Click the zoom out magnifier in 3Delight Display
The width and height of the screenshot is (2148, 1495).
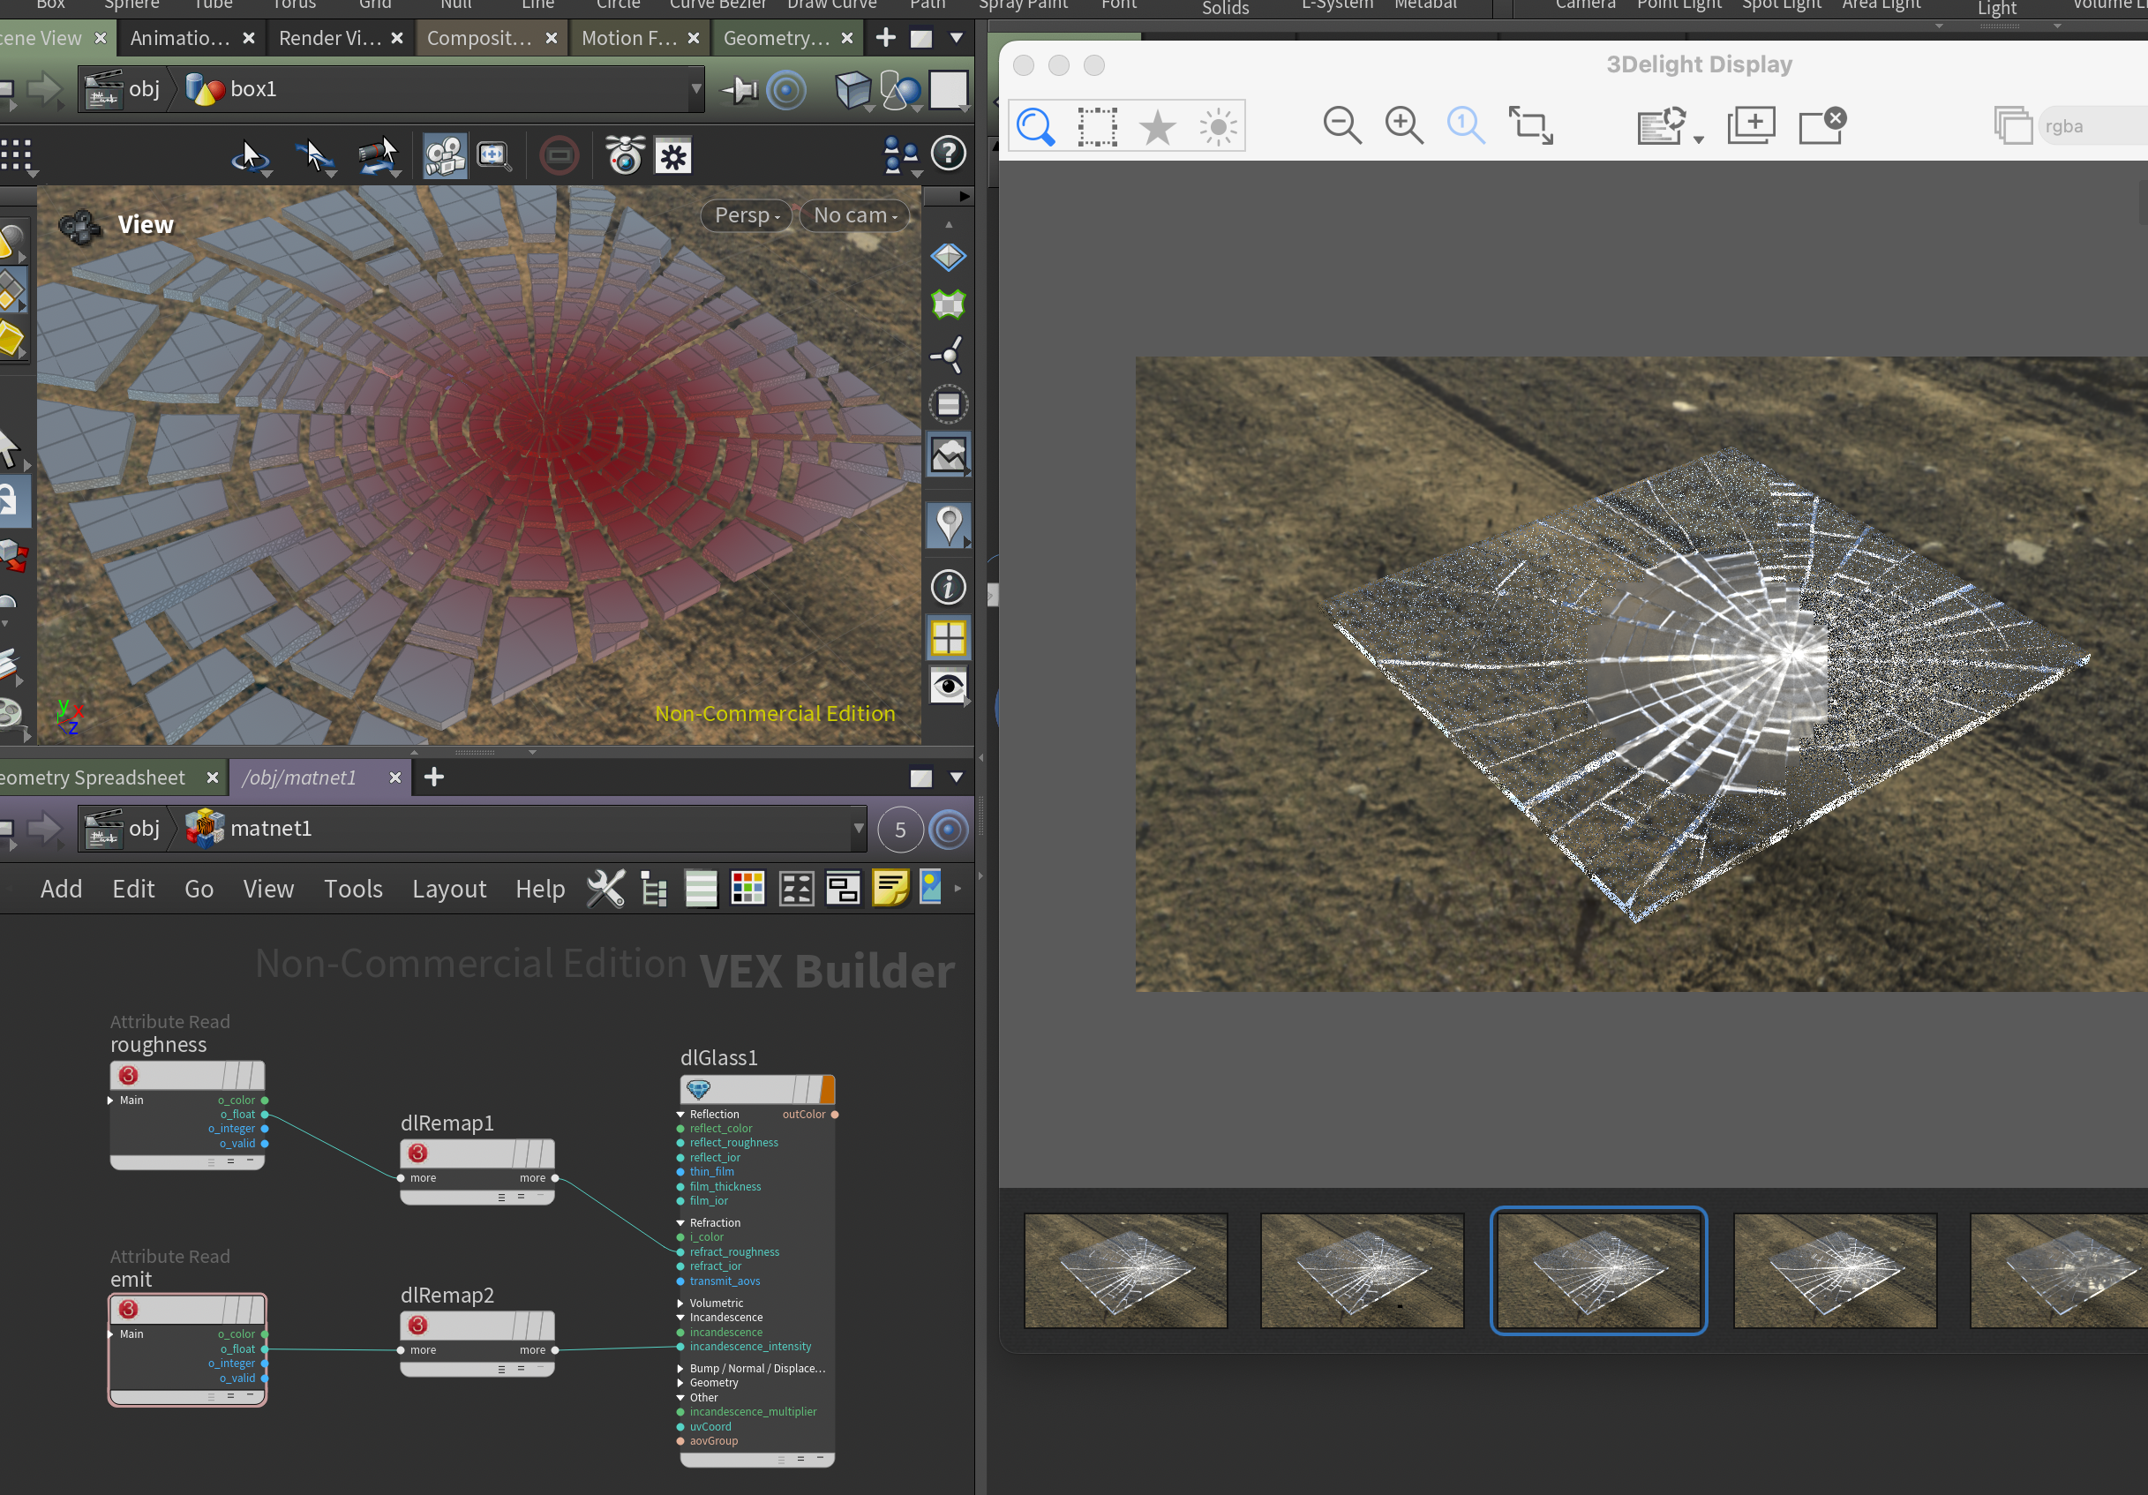point(1341,125)
